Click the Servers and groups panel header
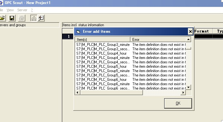The width and height of the screenshot is (223, 122). tap(30, 25)
